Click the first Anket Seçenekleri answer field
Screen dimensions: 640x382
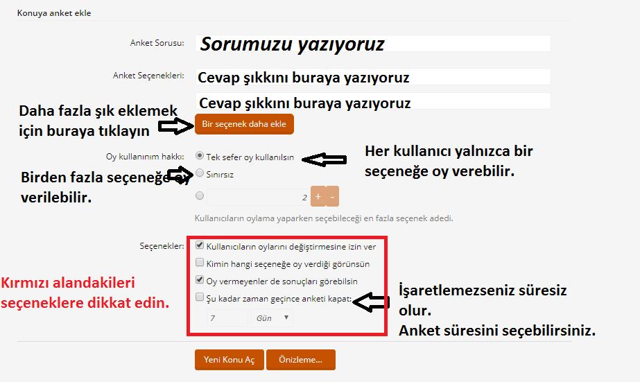click(x=372, y=77)
